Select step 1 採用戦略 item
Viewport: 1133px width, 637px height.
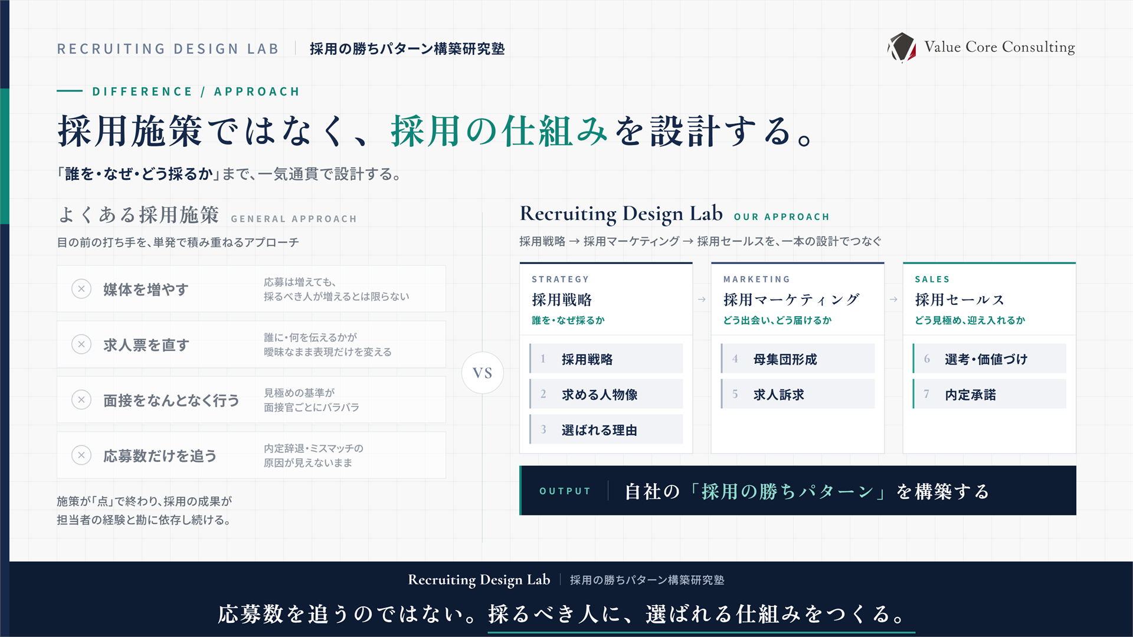pos(606,359)
